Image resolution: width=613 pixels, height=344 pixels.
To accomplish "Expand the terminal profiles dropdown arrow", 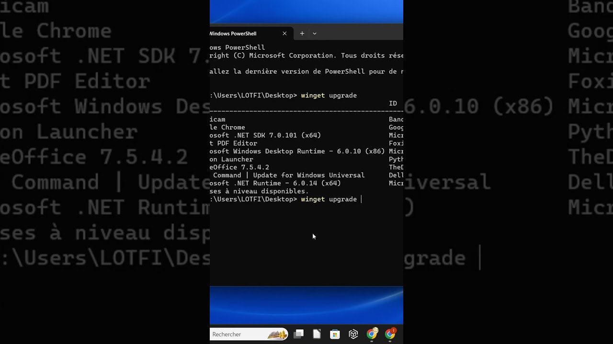I will tap(315, 33).
